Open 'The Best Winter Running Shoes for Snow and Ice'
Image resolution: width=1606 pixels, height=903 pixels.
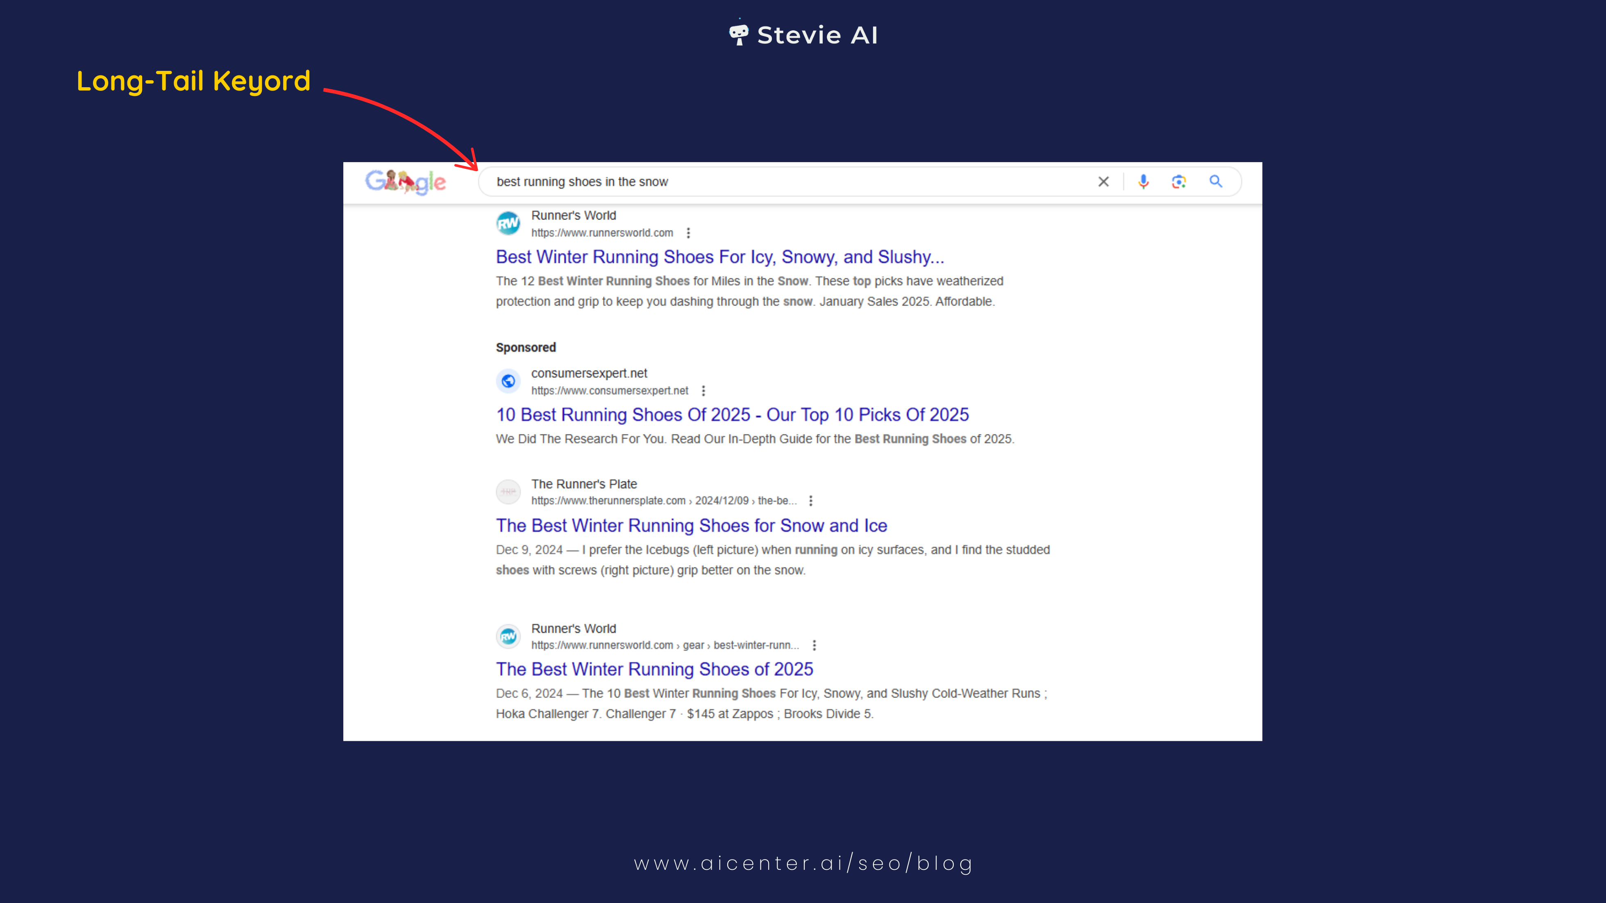692,525
